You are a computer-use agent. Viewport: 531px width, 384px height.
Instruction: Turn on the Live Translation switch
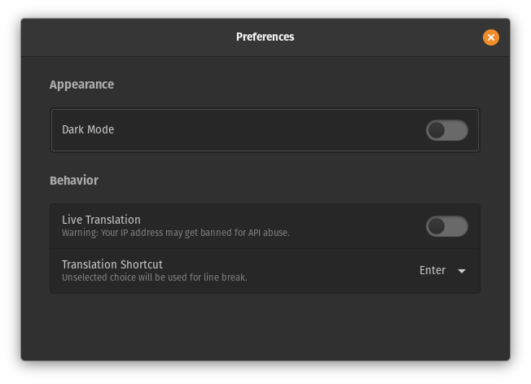click(447, 226)
